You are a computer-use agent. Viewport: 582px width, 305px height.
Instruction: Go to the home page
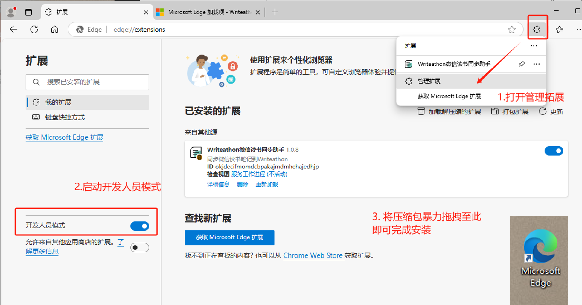pyautogui.click(x=54, y=29)
